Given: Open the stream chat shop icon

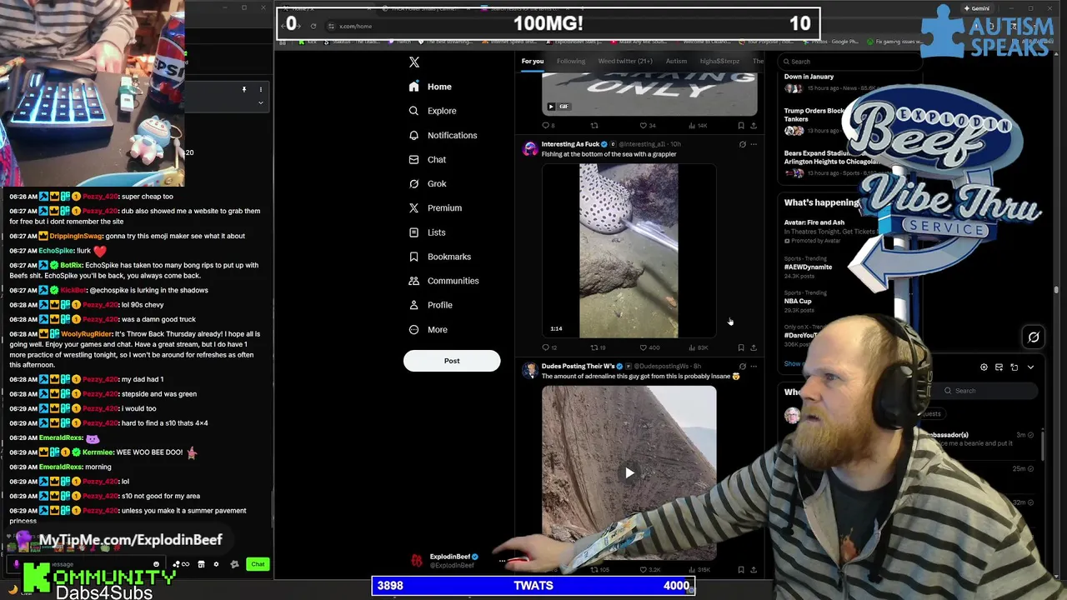Looking at the screenshot, I should (201, 564).
